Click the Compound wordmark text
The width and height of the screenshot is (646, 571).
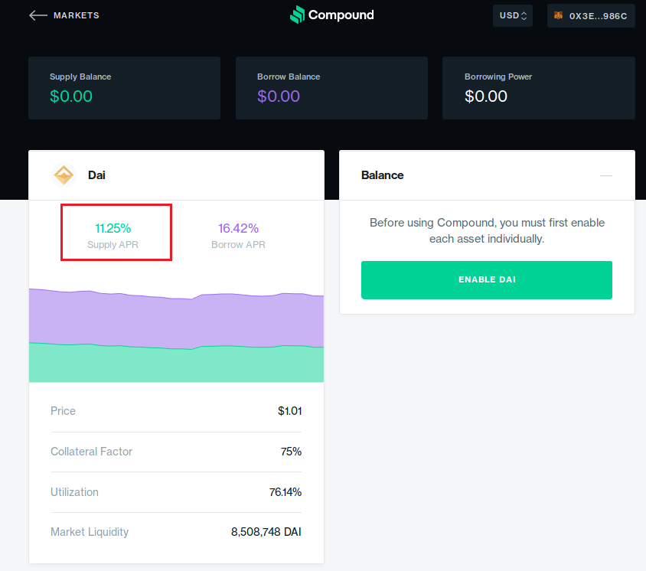click(x=341, y=15)
